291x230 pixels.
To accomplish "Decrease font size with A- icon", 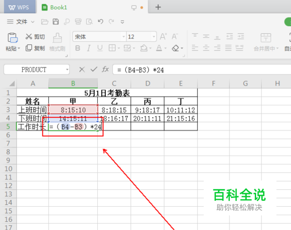I will tap(175, 37).
